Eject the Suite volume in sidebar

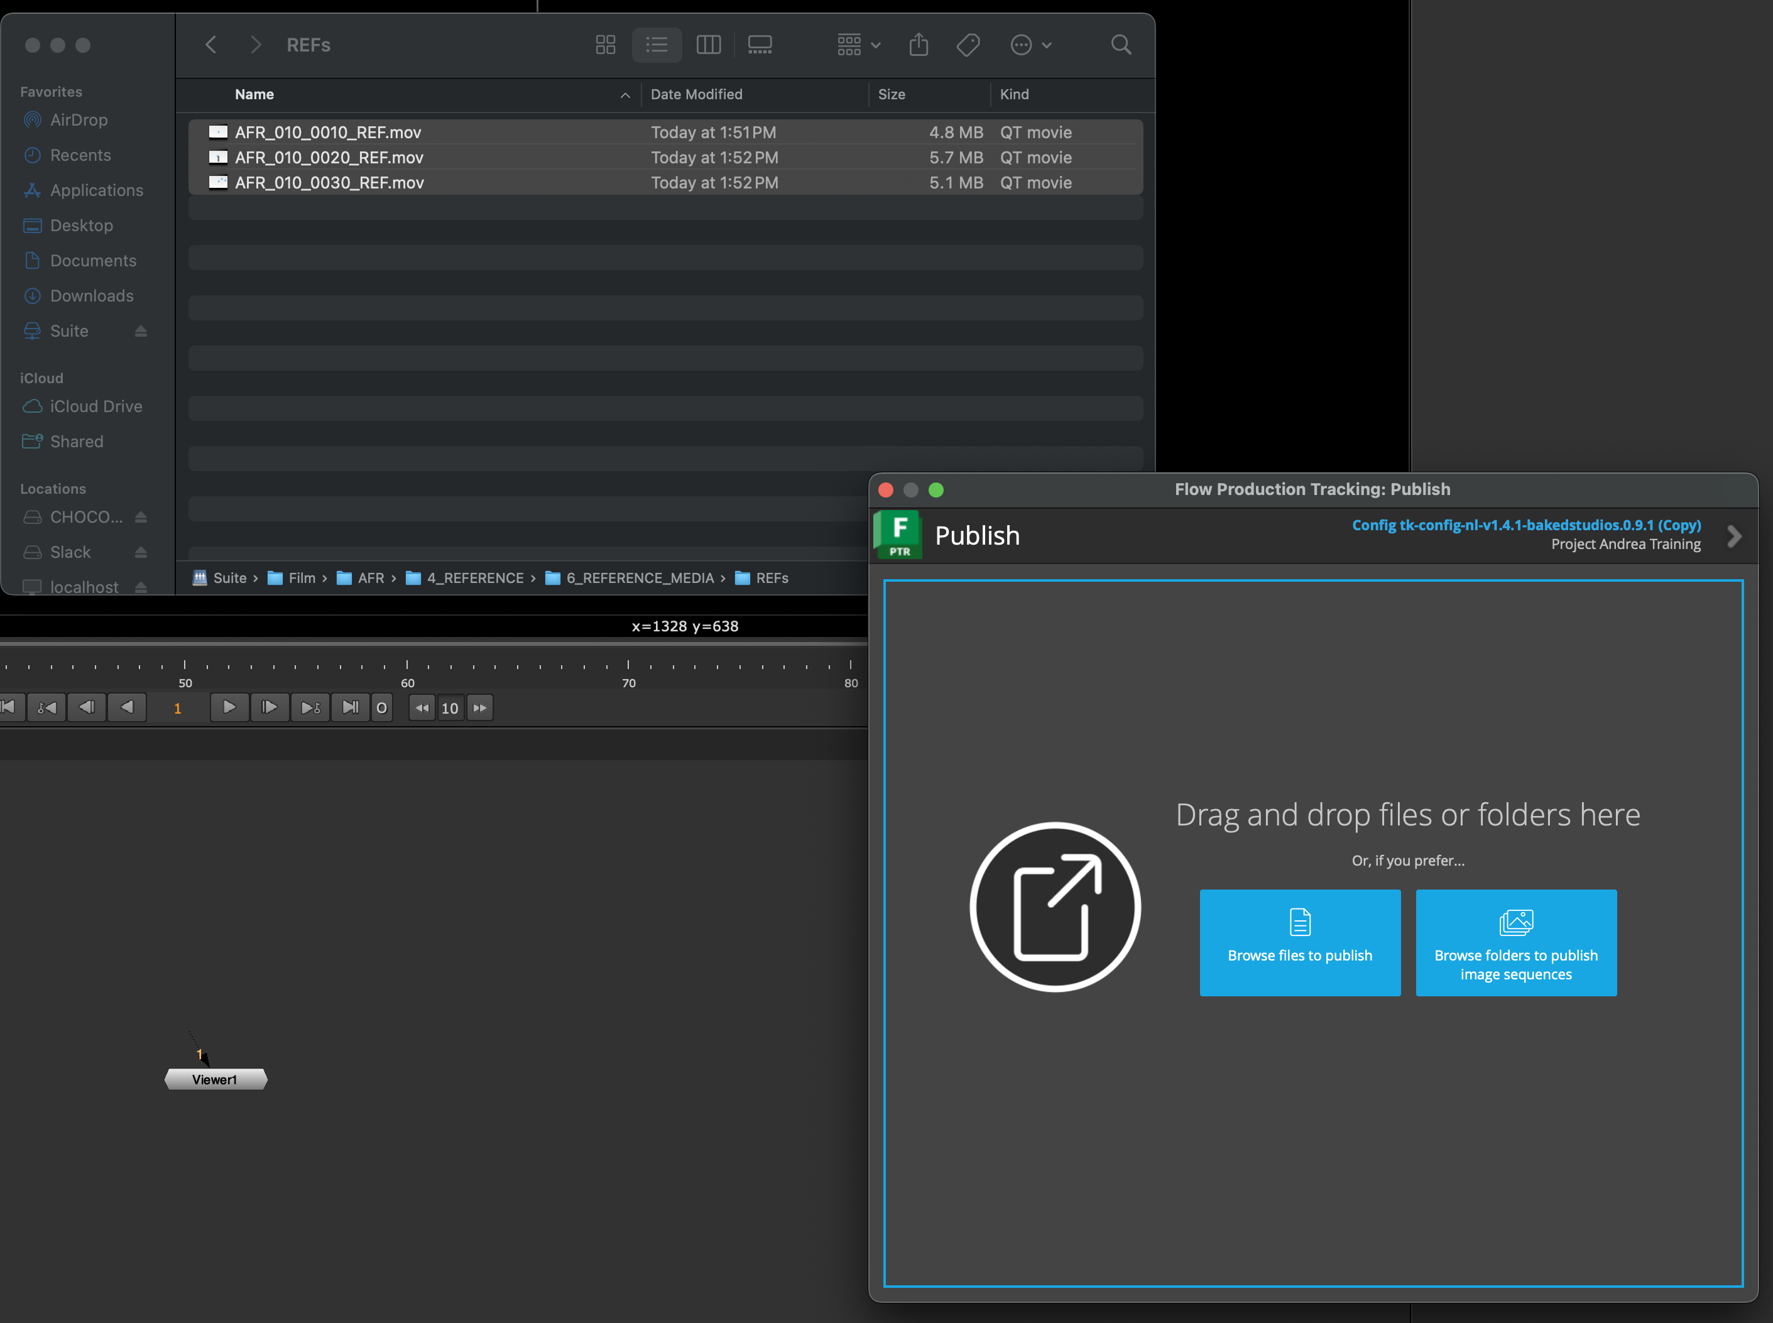coord(141,330)
